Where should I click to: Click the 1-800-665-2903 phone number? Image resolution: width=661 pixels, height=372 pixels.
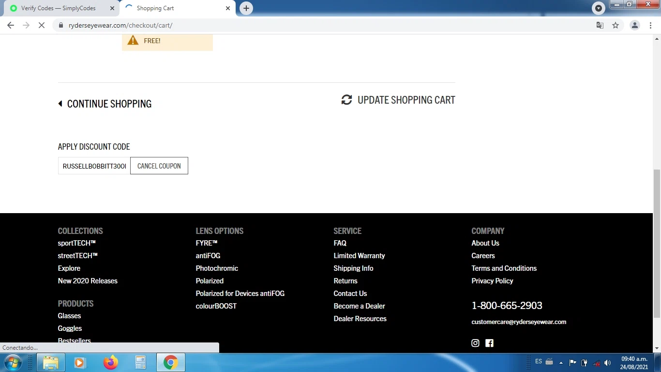tap(507, 306)
